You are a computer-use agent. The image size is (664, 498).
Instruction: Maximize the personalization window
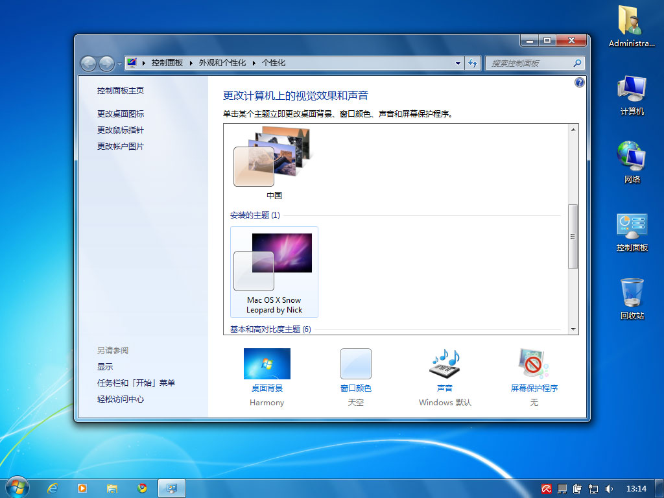point(547,41)
